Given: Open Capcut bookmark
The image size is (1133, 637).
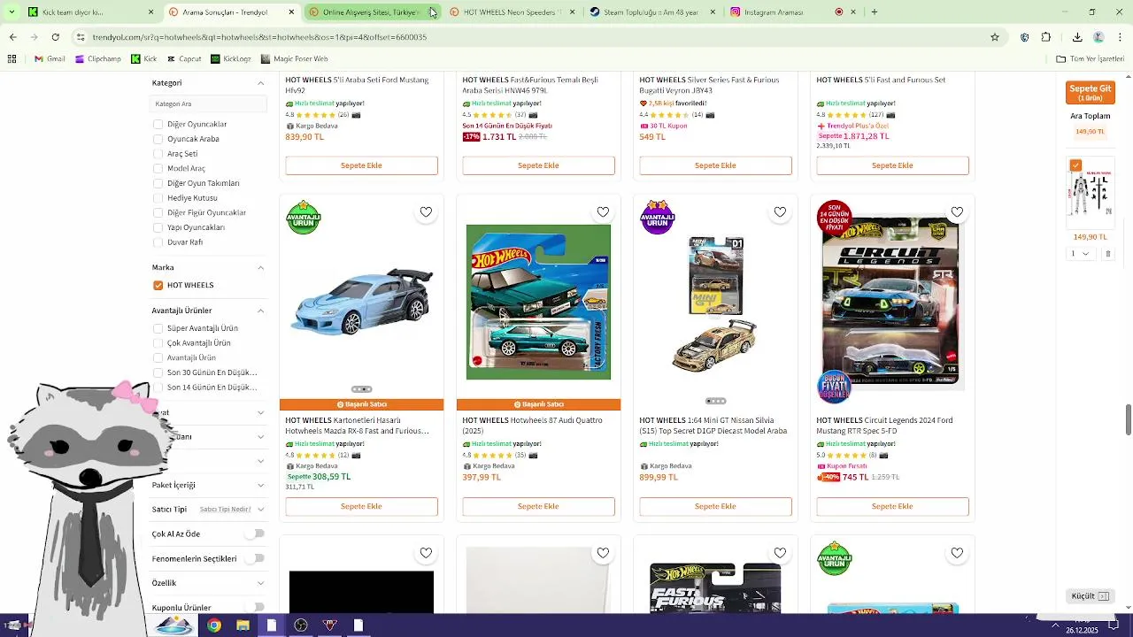Looking at the screenshot, I should pyautogui.click(x=184, y=59).
